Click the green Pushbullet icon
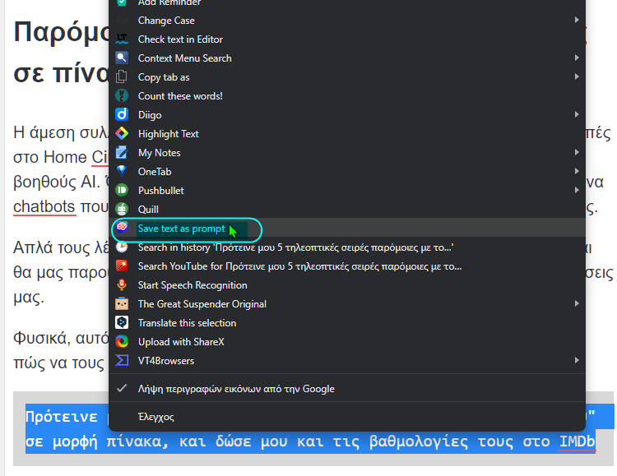 click(122, 191)
